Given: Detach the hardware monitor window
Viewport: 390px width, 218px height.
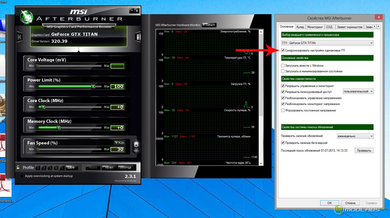Looking at the screenshot, I should point(209,25).
